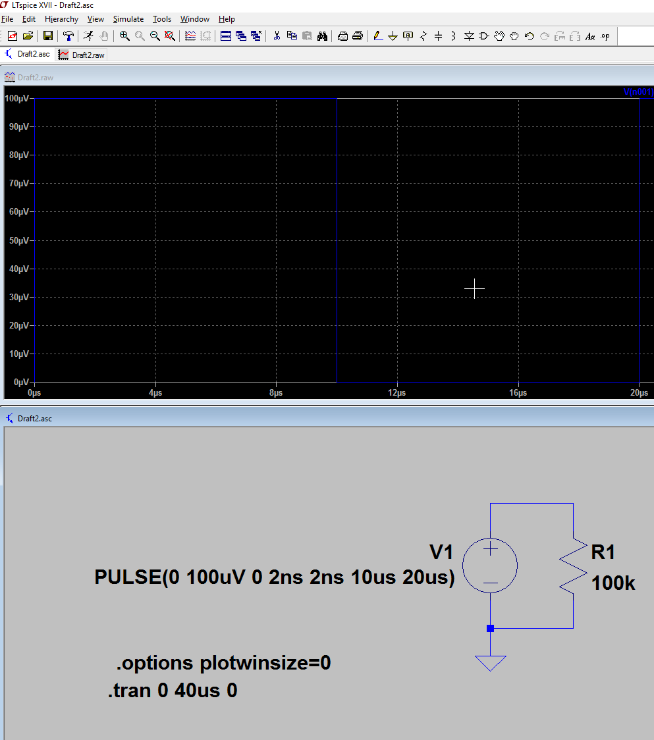This screenshot has height=740, width=654.
Task: Click the Zoom Full Extents crossed magnifier icon
Action: [x=169, y=36]
